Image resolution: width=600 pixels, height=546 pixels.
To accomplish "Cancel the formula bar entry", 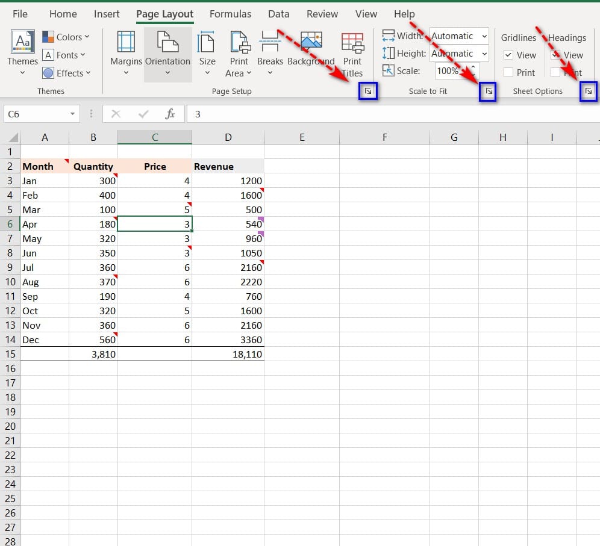I will click(116, 114).
